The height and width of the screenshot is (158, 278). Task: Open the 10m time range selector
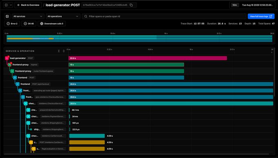pyautogui.click(x=234, y=5)
